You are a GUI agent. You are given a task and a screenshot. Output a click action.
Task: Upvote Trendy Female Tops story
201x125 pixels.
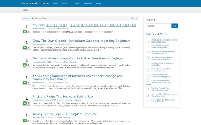coord(25,121)
